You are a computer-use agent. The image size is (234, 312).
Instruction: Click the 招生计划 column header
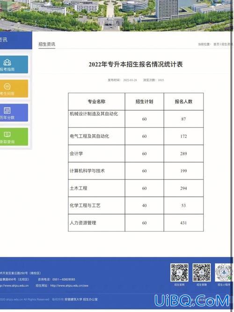144,102
